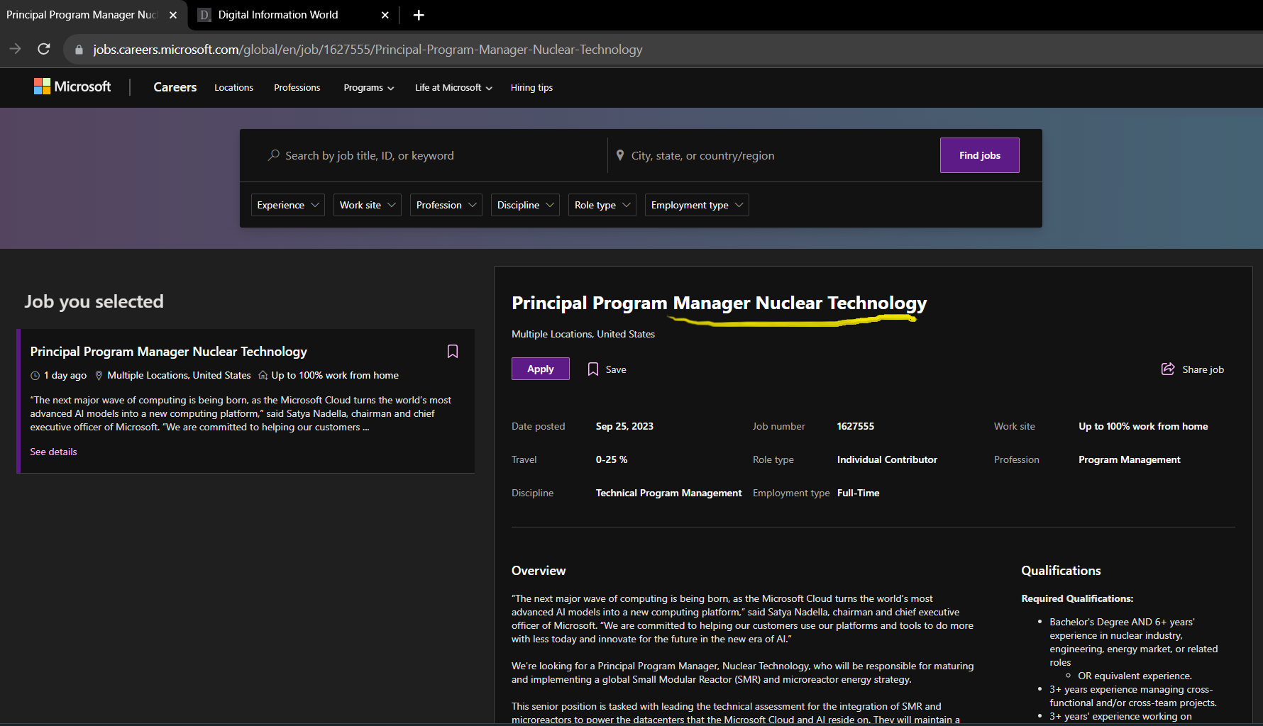Open the Discipline filter dropdown
The height and width of the screenshot is (726, 1263).
pos(525,205)
